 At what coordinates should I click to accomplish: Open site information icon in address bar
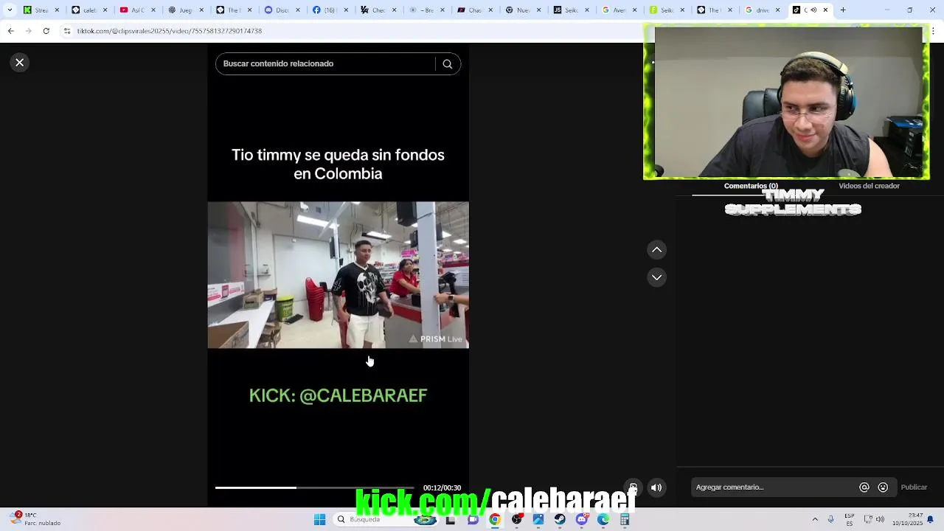[67, 31]
